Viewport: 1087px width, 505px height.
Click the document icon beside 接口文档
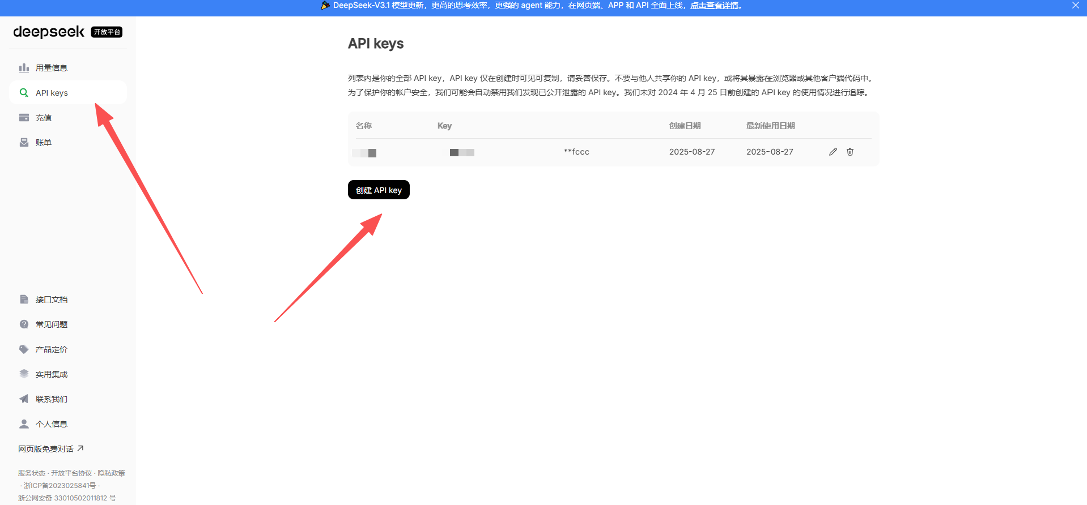24,299
